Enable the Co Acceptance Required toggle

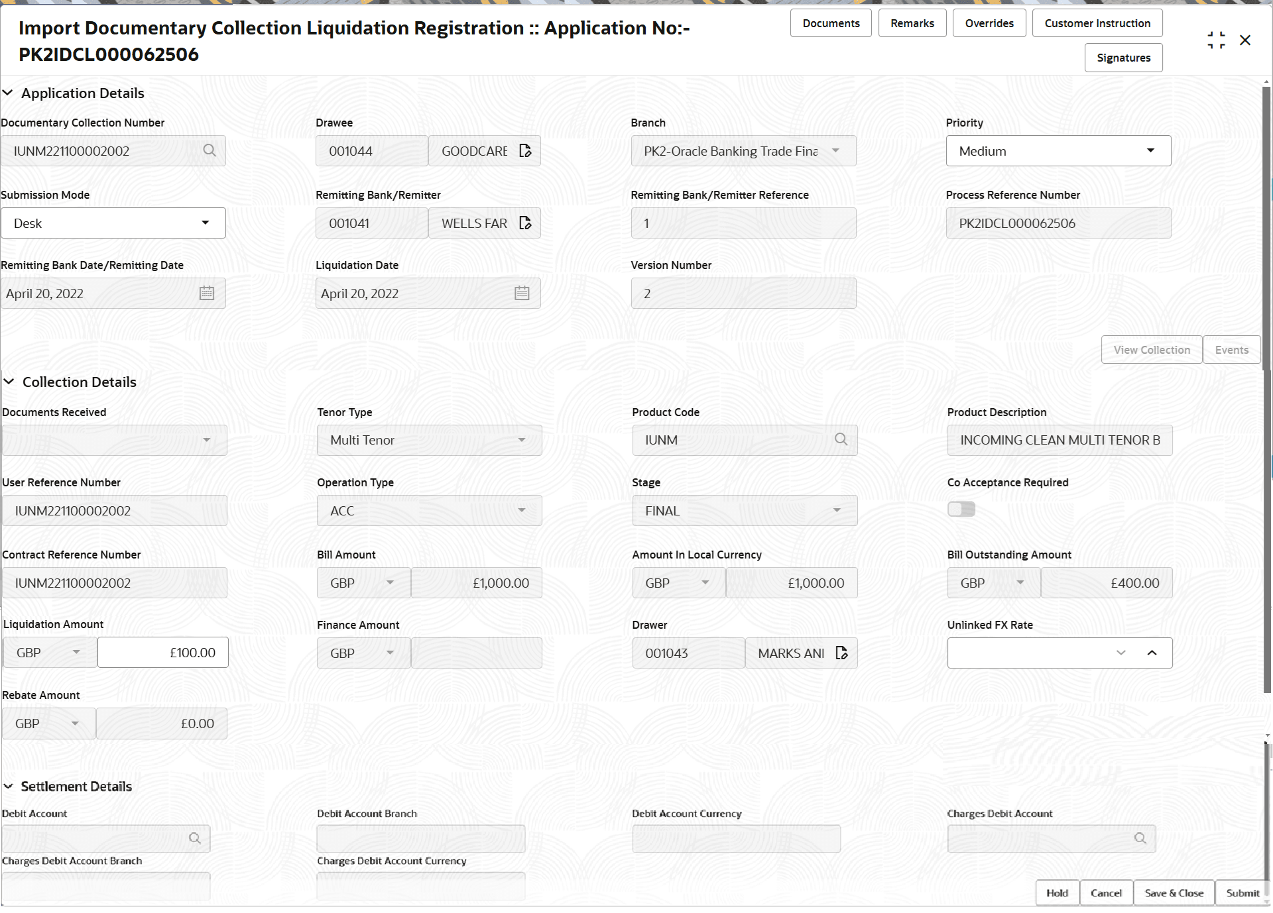point(961,509)
